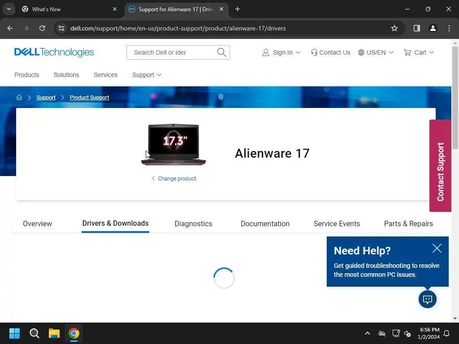The height and width of the screenshot is (344, 459).
Task: Click the Change product link
Action: coord(174,178)
